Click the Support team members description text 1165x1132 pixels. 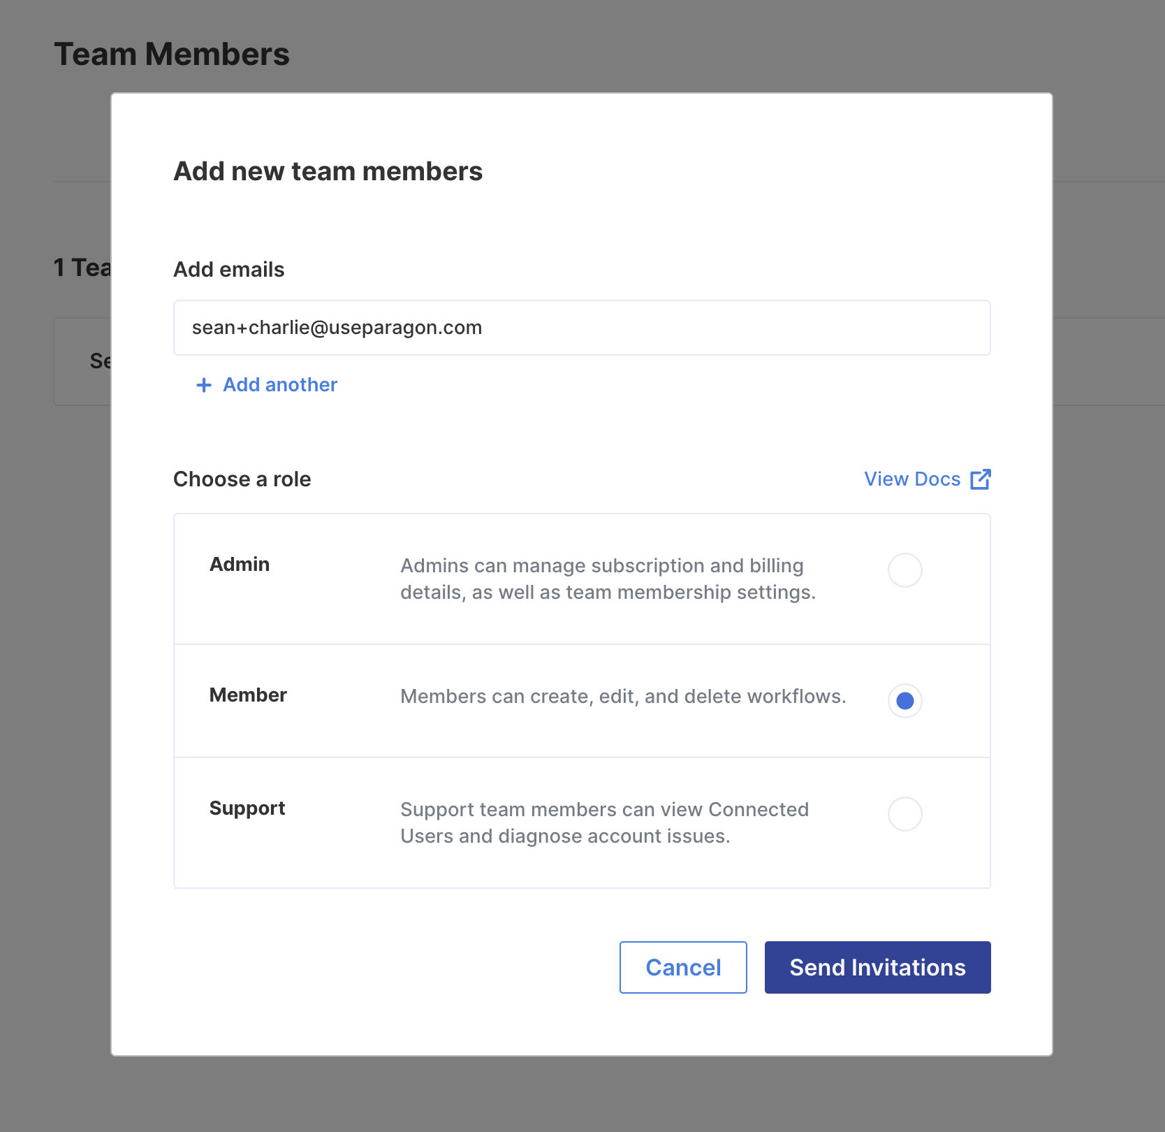pyautogui.click(x=605, y=823)
